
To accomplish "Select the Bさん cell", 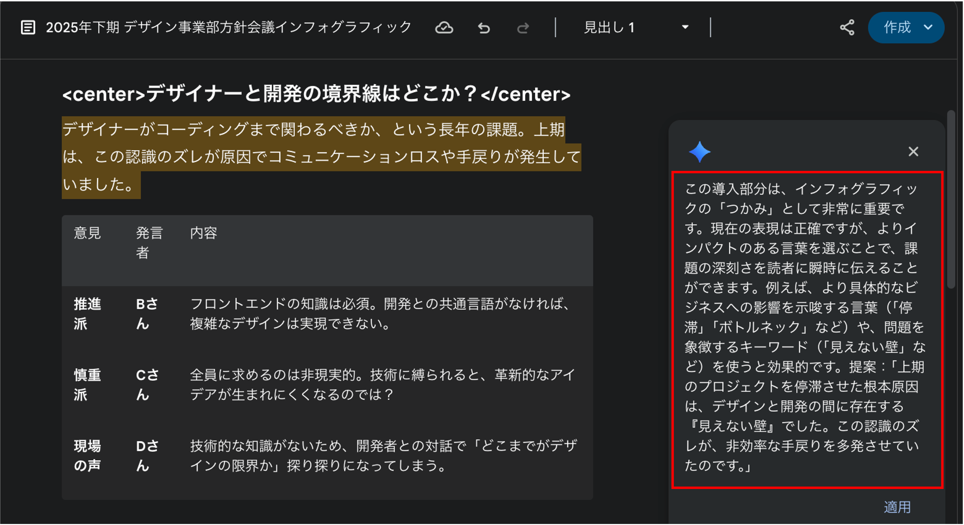I will (147, 314).
